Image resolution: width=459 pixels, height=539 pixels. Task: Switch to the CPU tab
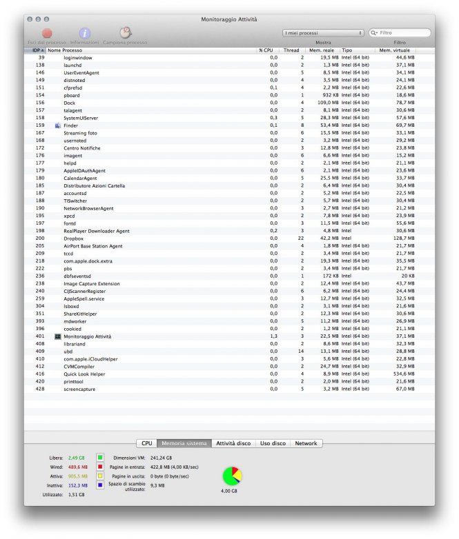147,443
